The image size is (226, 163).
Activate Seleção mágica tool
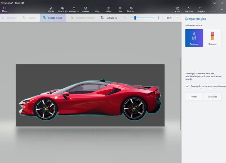tap(53, 18)
